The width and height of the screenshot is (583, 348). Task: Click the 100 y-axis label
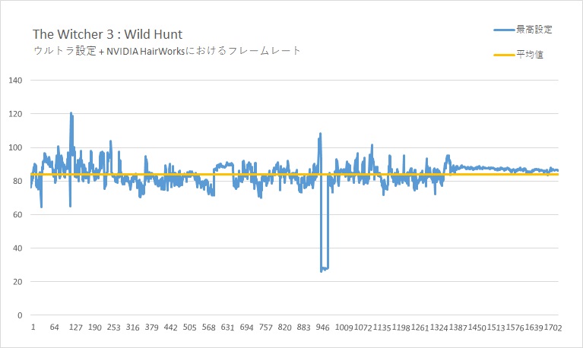tap(15, 147)
